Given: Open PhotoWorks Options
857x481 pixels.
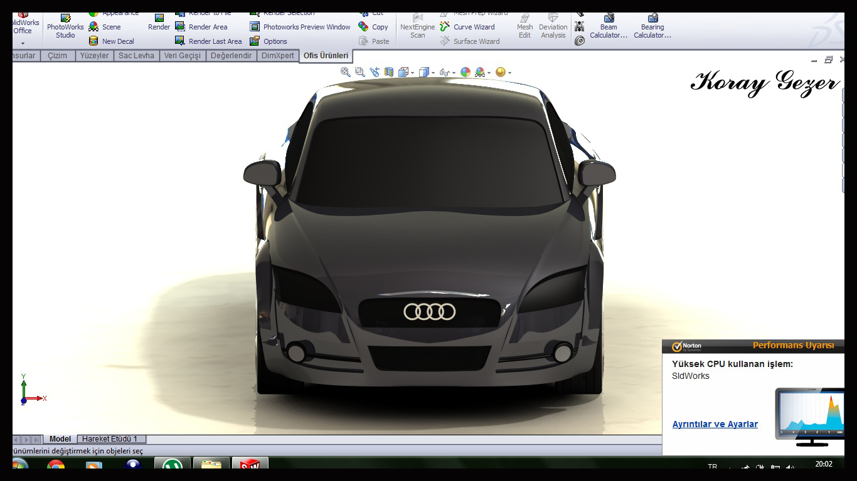Looking at the screenshot, I should coord(269,41).
